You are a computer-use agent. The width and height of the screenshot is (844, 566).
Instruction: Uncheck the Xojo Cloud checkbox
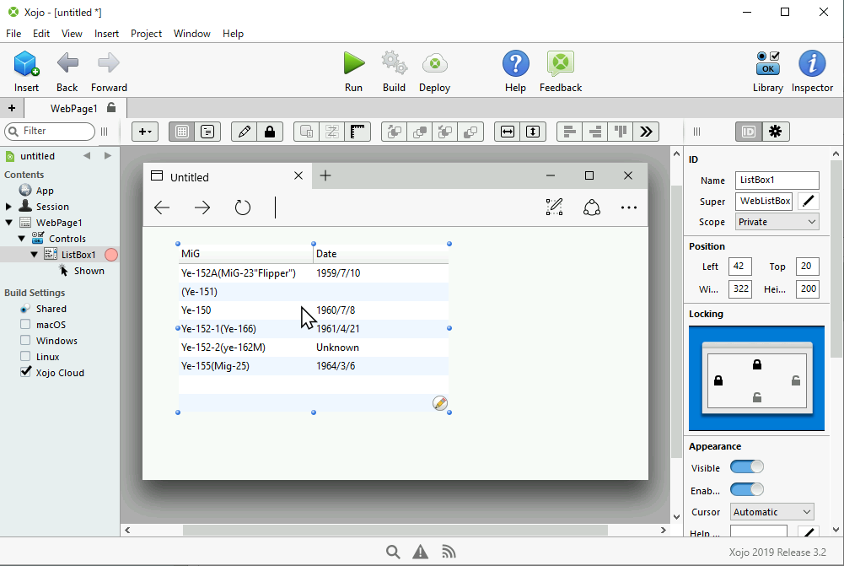[x=25, y=372]
